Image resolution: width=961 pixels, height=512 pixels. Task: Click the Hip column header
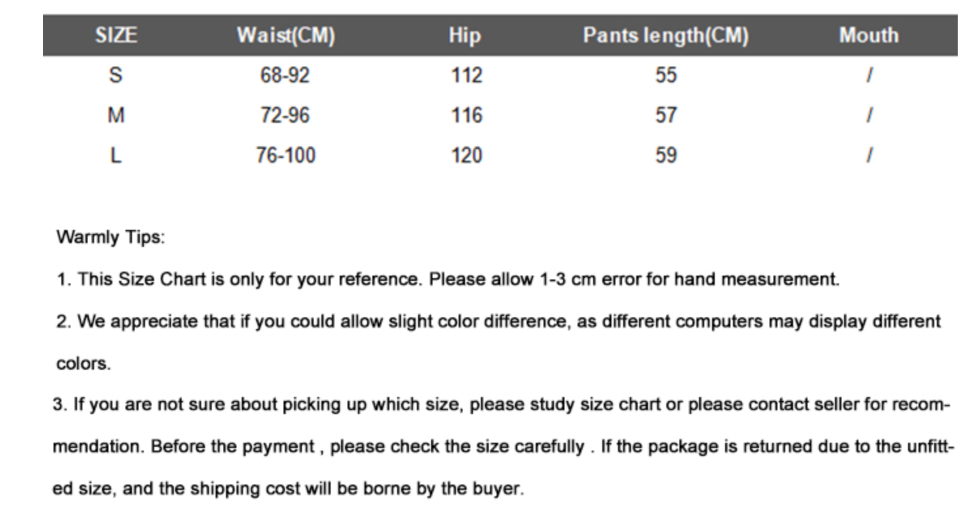tap(464, 35)
